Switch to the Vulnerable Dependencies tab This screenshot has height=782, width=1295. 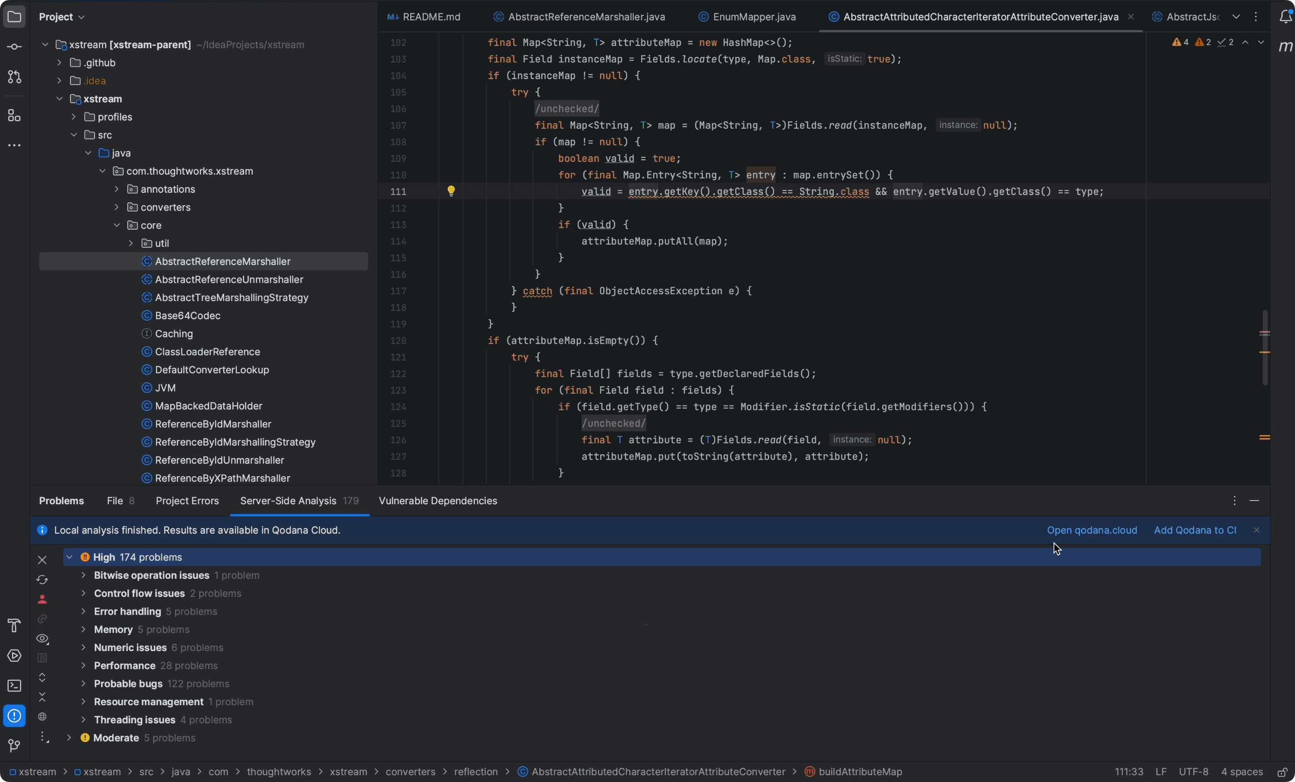click(x=437, y=501)
